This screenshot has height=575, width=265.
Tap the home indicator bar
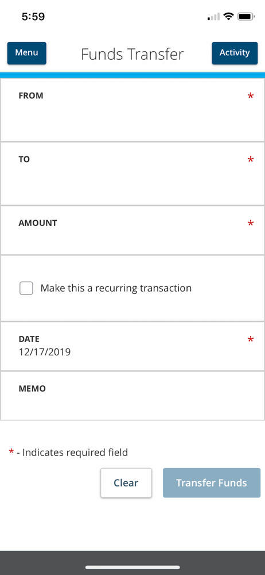click(132, 568)
